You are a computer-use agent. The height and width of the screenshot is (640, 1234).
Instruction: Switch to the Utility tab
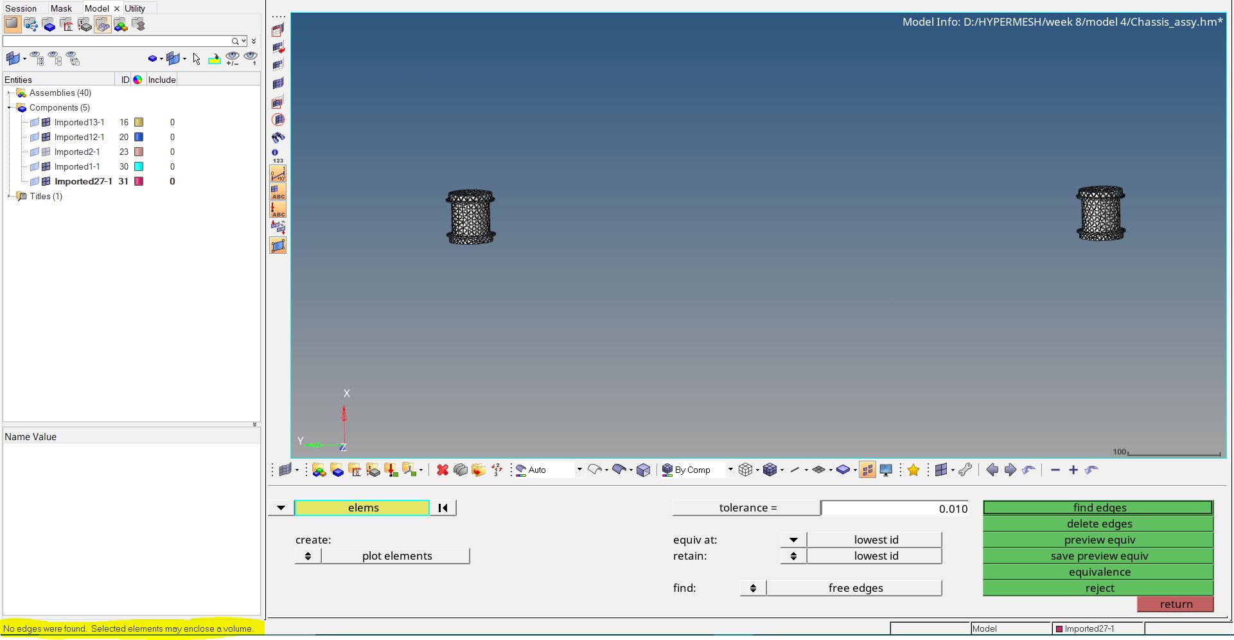pos(136,8)
